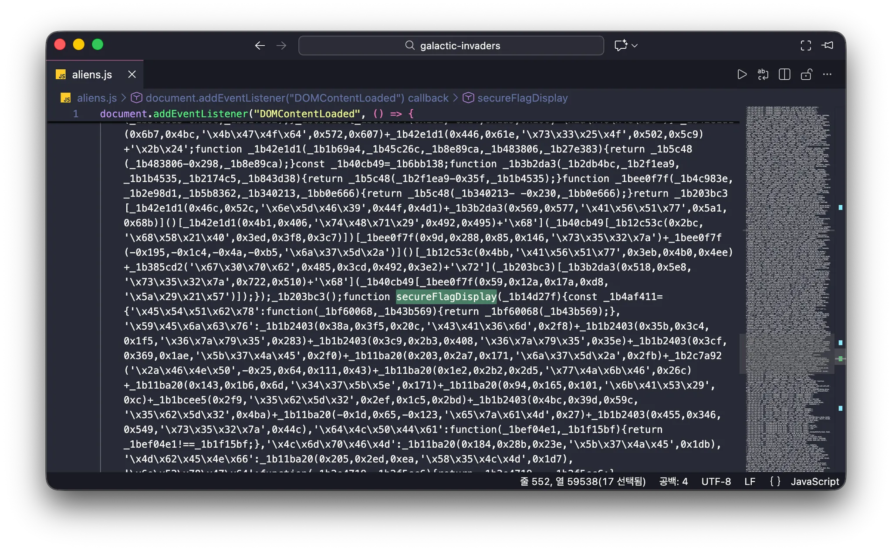The height and width of the screenshot is (551, 892).
Task: Go forward with the right arrow
Action: coord(281,45)
